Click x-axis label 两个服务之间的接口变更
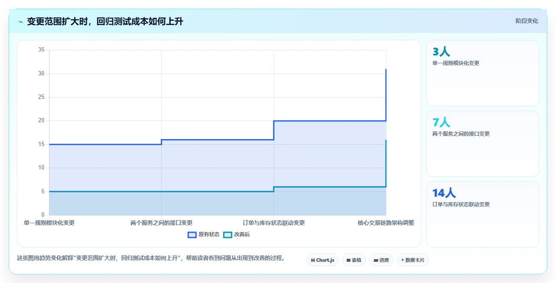556x283 pixels. tap(161, 223)
